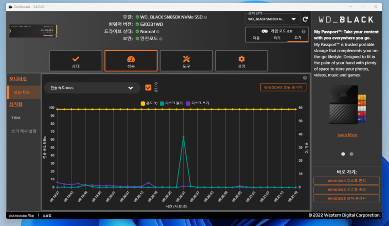Open the 설정 (settings) tab

click(x=242, y=61)
